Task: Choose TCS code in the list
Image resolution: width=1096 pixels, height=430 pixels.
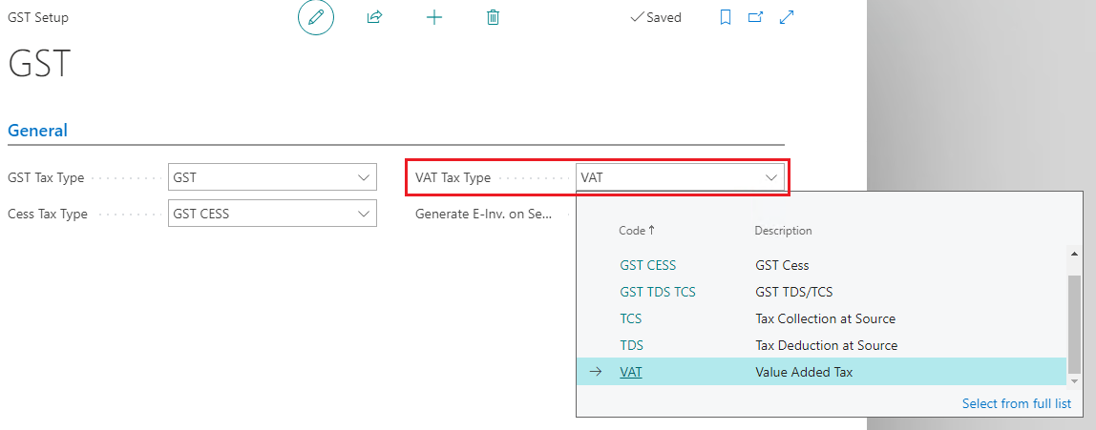Action: (x=630, y=318)
